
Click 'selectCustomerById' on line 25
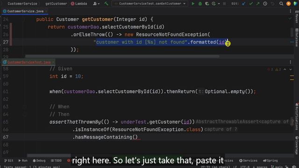click(128, 27)
